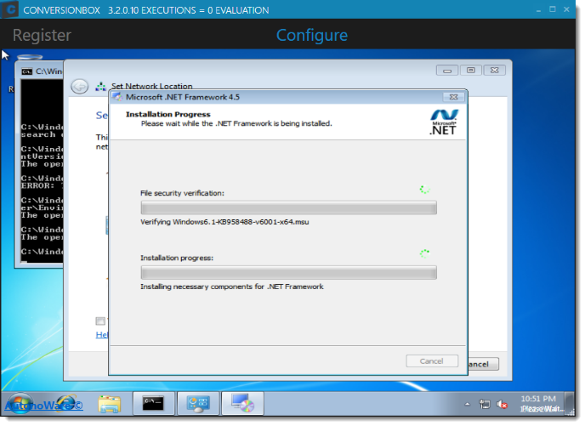The width and height of the screenshot is (585, 426).
Task: Switch to network location taskbar item
Action: [x=198, y=403]
